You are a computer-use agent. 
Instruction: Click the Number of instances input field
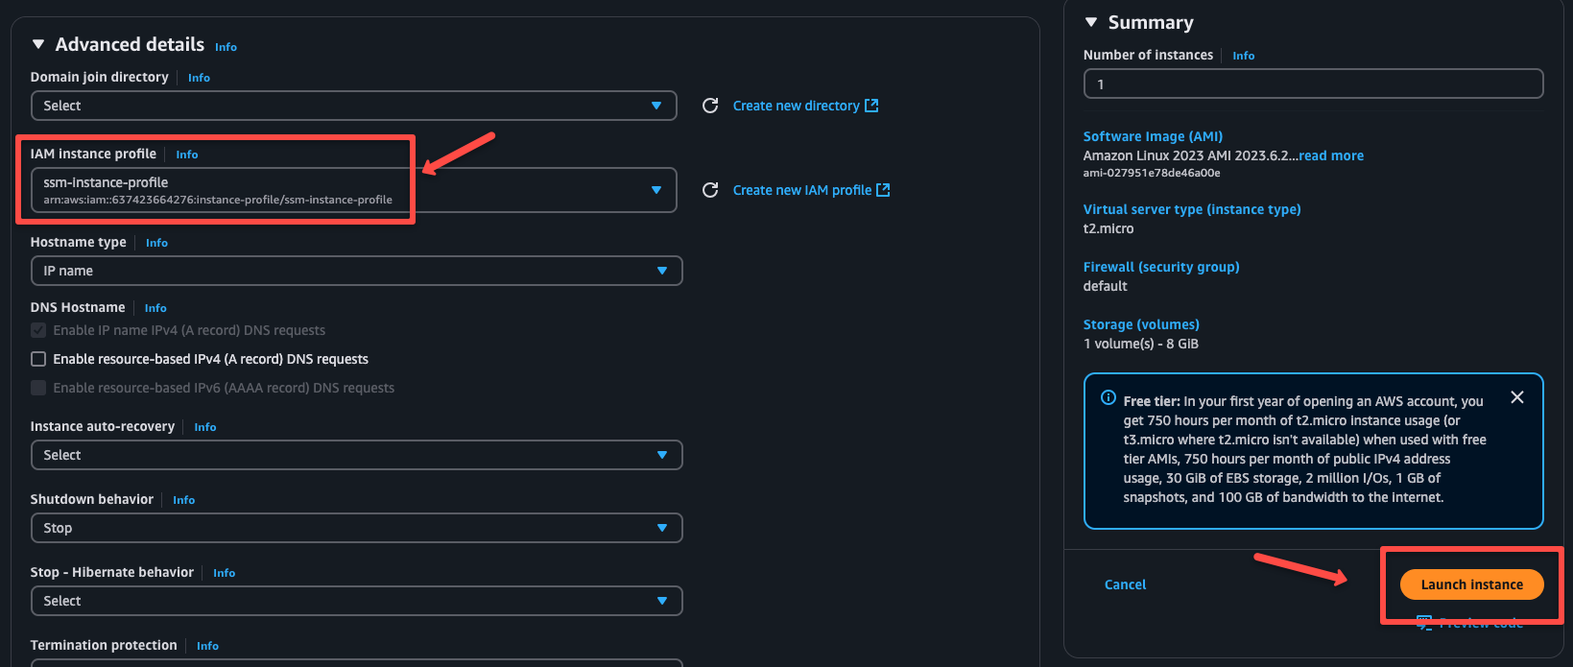pyautogui.click(x=1313, y=83)
